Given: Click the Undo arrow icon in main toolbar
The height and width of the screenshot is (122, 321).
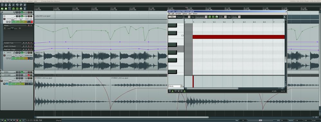Looking at the screenshot, I should (x=17, y=5).
